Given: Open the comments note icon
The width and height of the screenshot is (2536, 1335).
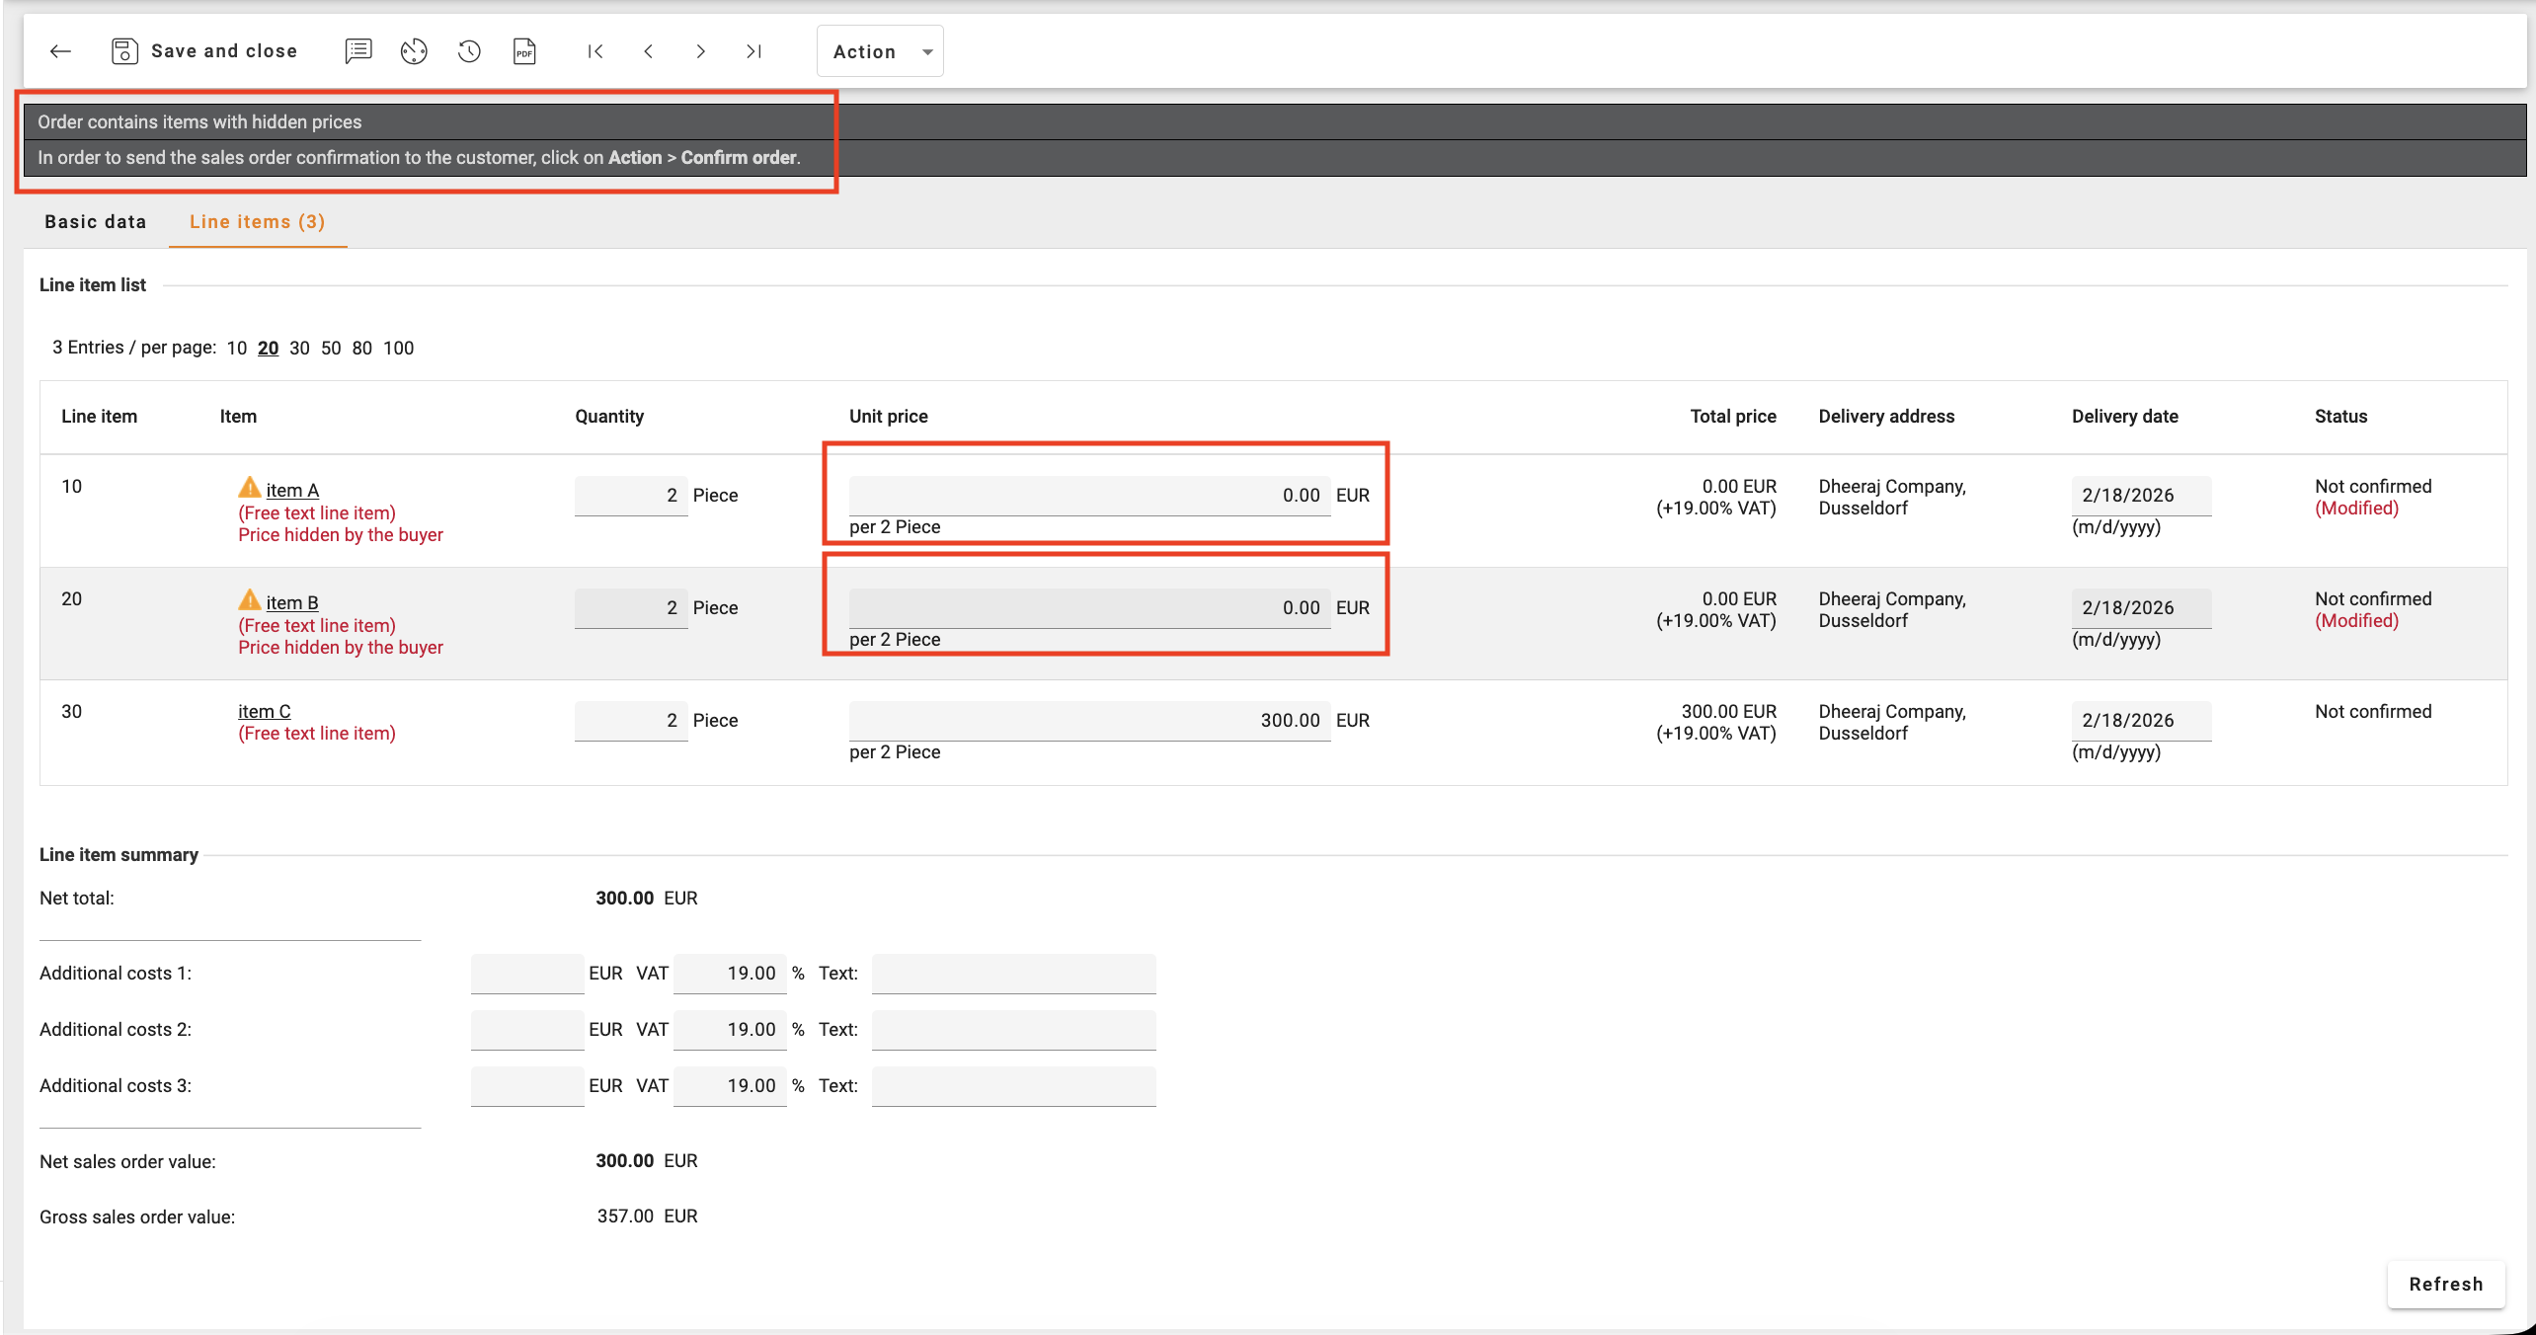Looking at the screenshot, I should (357, 51).
